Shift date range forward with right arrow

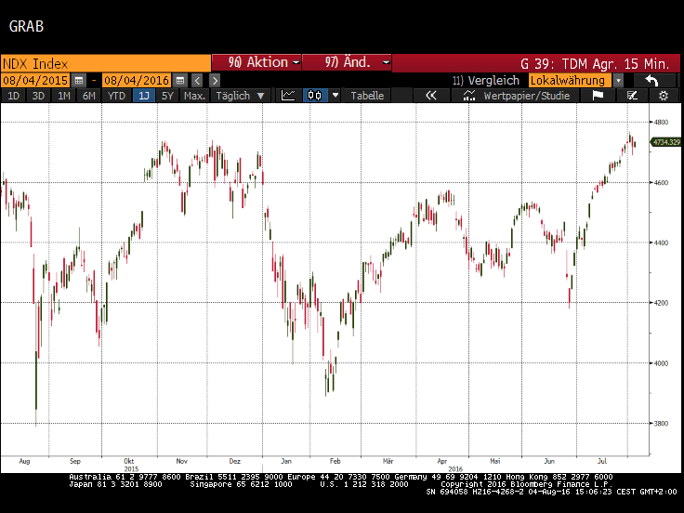(x=215, y=81)
